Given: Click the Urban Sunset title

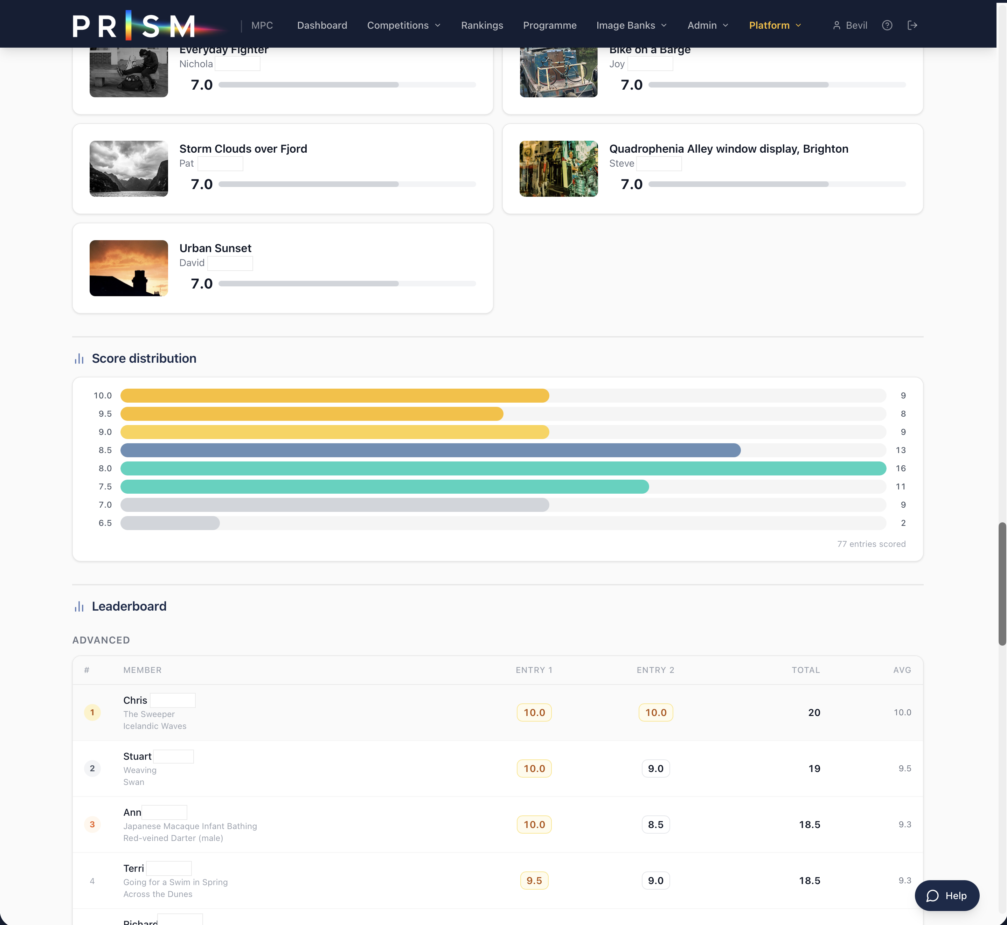Looking at the screenshot, I should pos(215,248).
